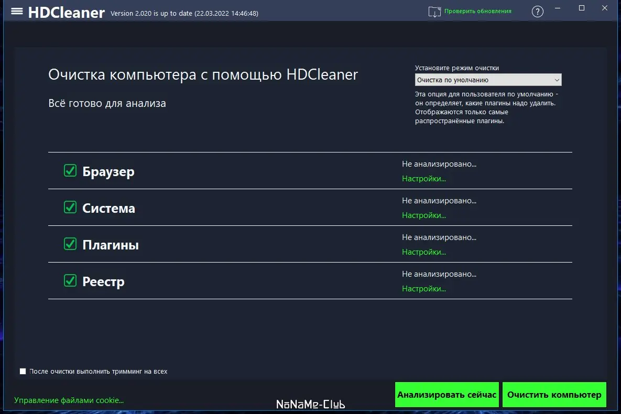Image resolution: width=621 pixels, height=414 pixels.
Task: Uncheck the Реестр cleaning checkbox
Action: [70, 281]
